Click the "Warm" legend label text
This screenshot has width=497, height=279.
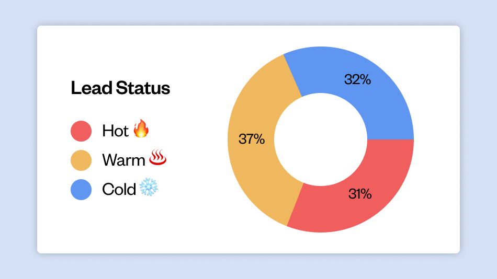(123, 160)
